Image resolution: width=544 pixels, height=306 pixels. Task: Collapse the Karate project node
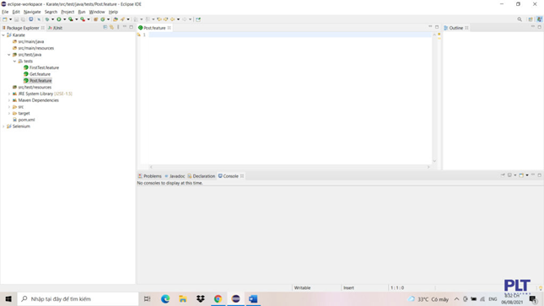pos(3,35)
